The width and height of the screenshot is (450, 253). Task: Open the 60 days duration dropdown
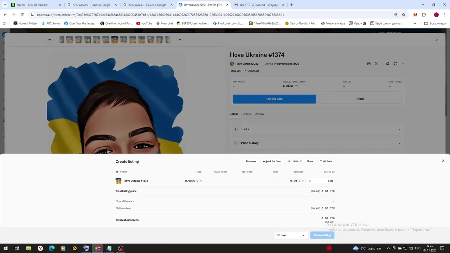(x=291, y=235)
